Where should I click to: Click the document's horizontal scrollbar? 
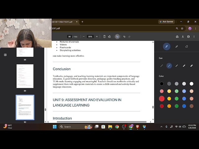pos(102,122)
